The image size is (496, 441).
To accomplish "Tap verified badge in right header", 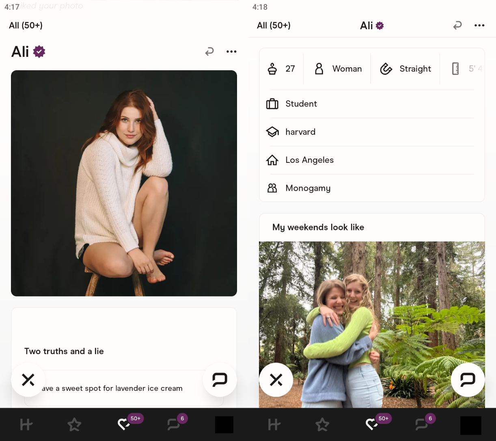I will [380, 26].
